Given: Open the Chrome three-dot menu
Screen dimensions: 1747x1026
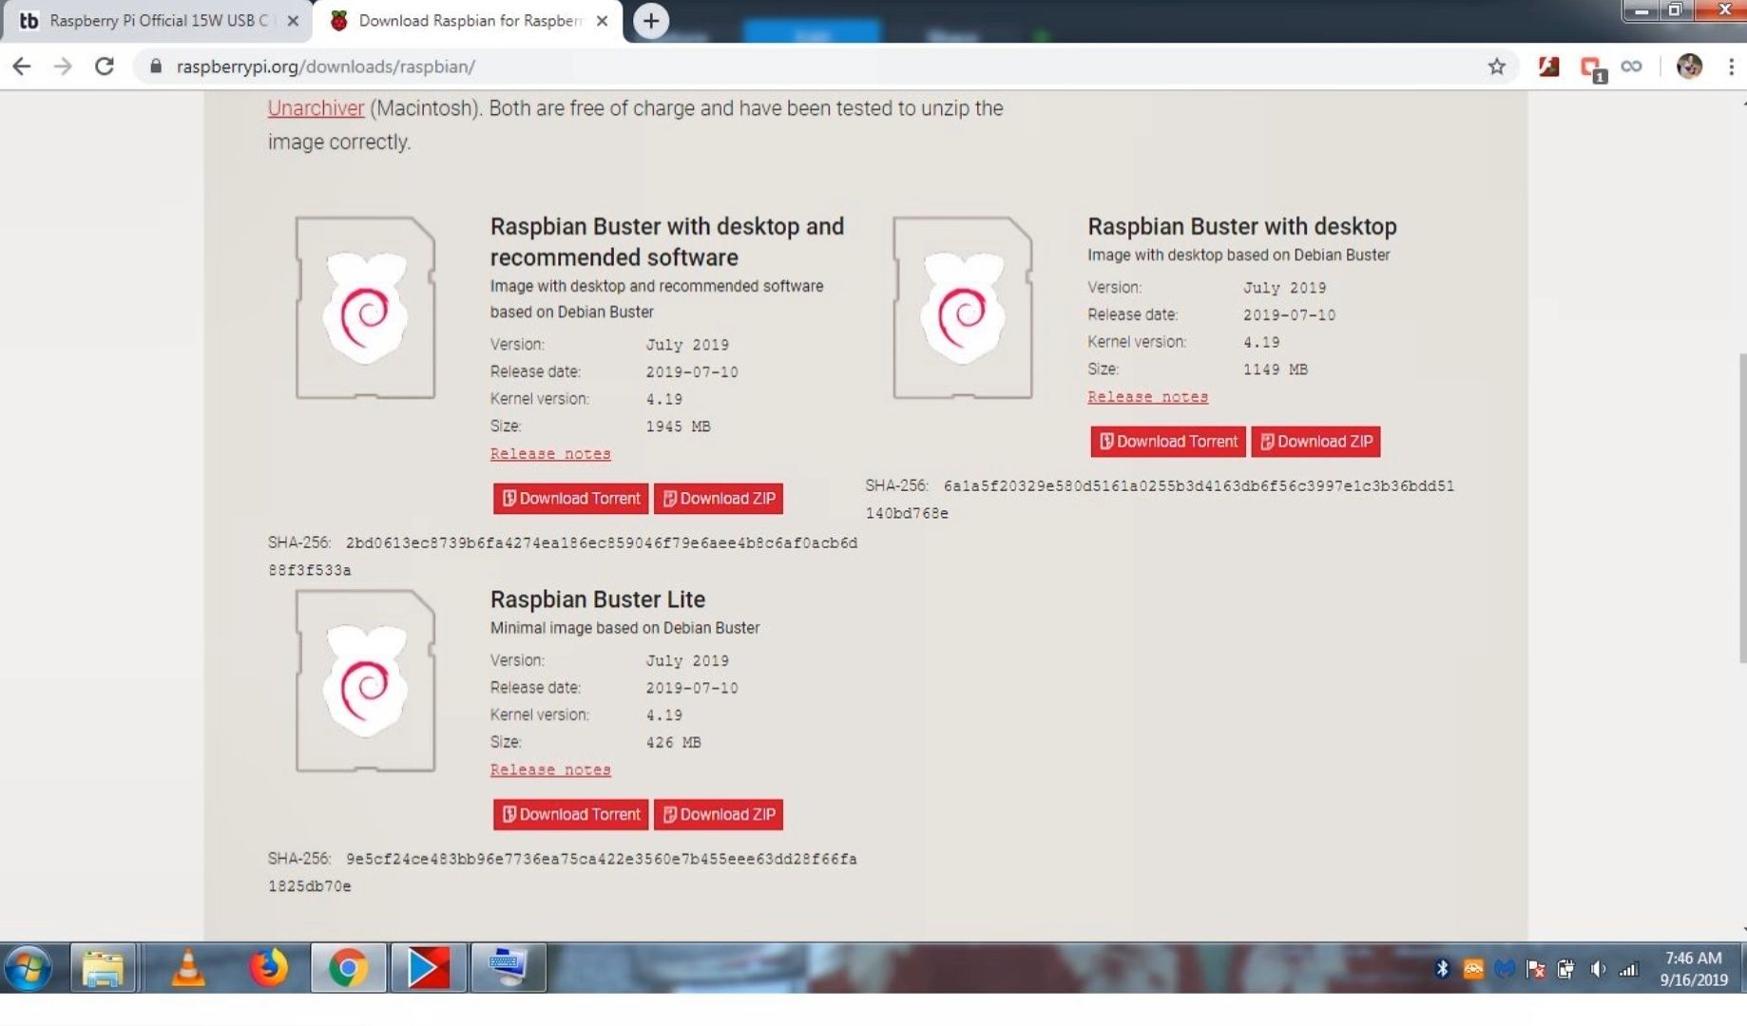Looking at the screenshot, I should click(1733, 66).
